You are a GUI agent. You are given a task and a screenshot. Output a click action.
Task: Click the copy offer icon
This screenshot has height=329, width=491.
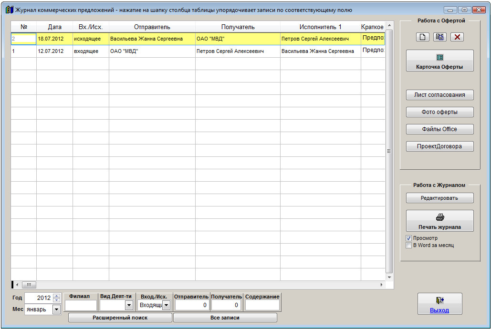439,37
